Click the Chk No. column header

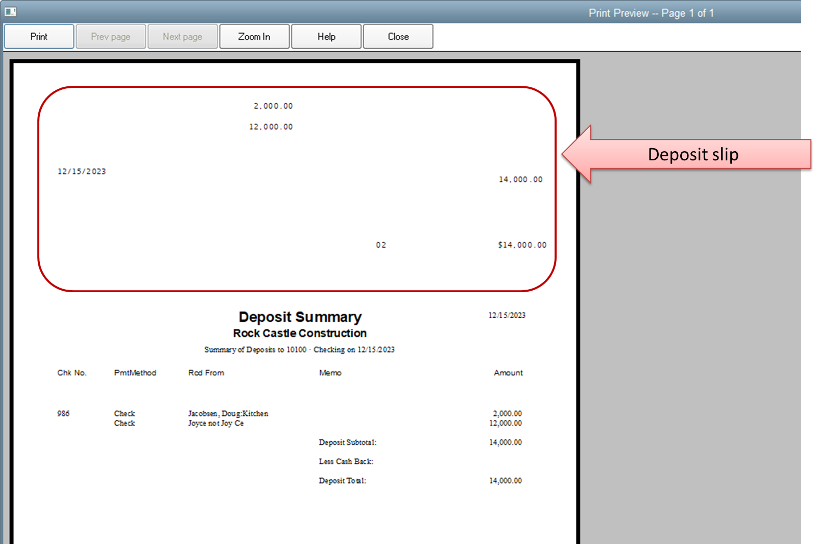[x=72, y=373]
